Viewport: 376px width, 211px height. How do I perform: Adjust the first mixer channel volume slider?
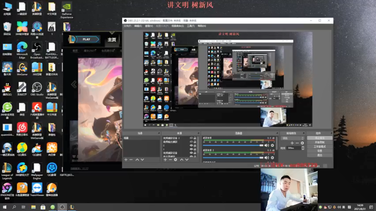coord(233,145)
